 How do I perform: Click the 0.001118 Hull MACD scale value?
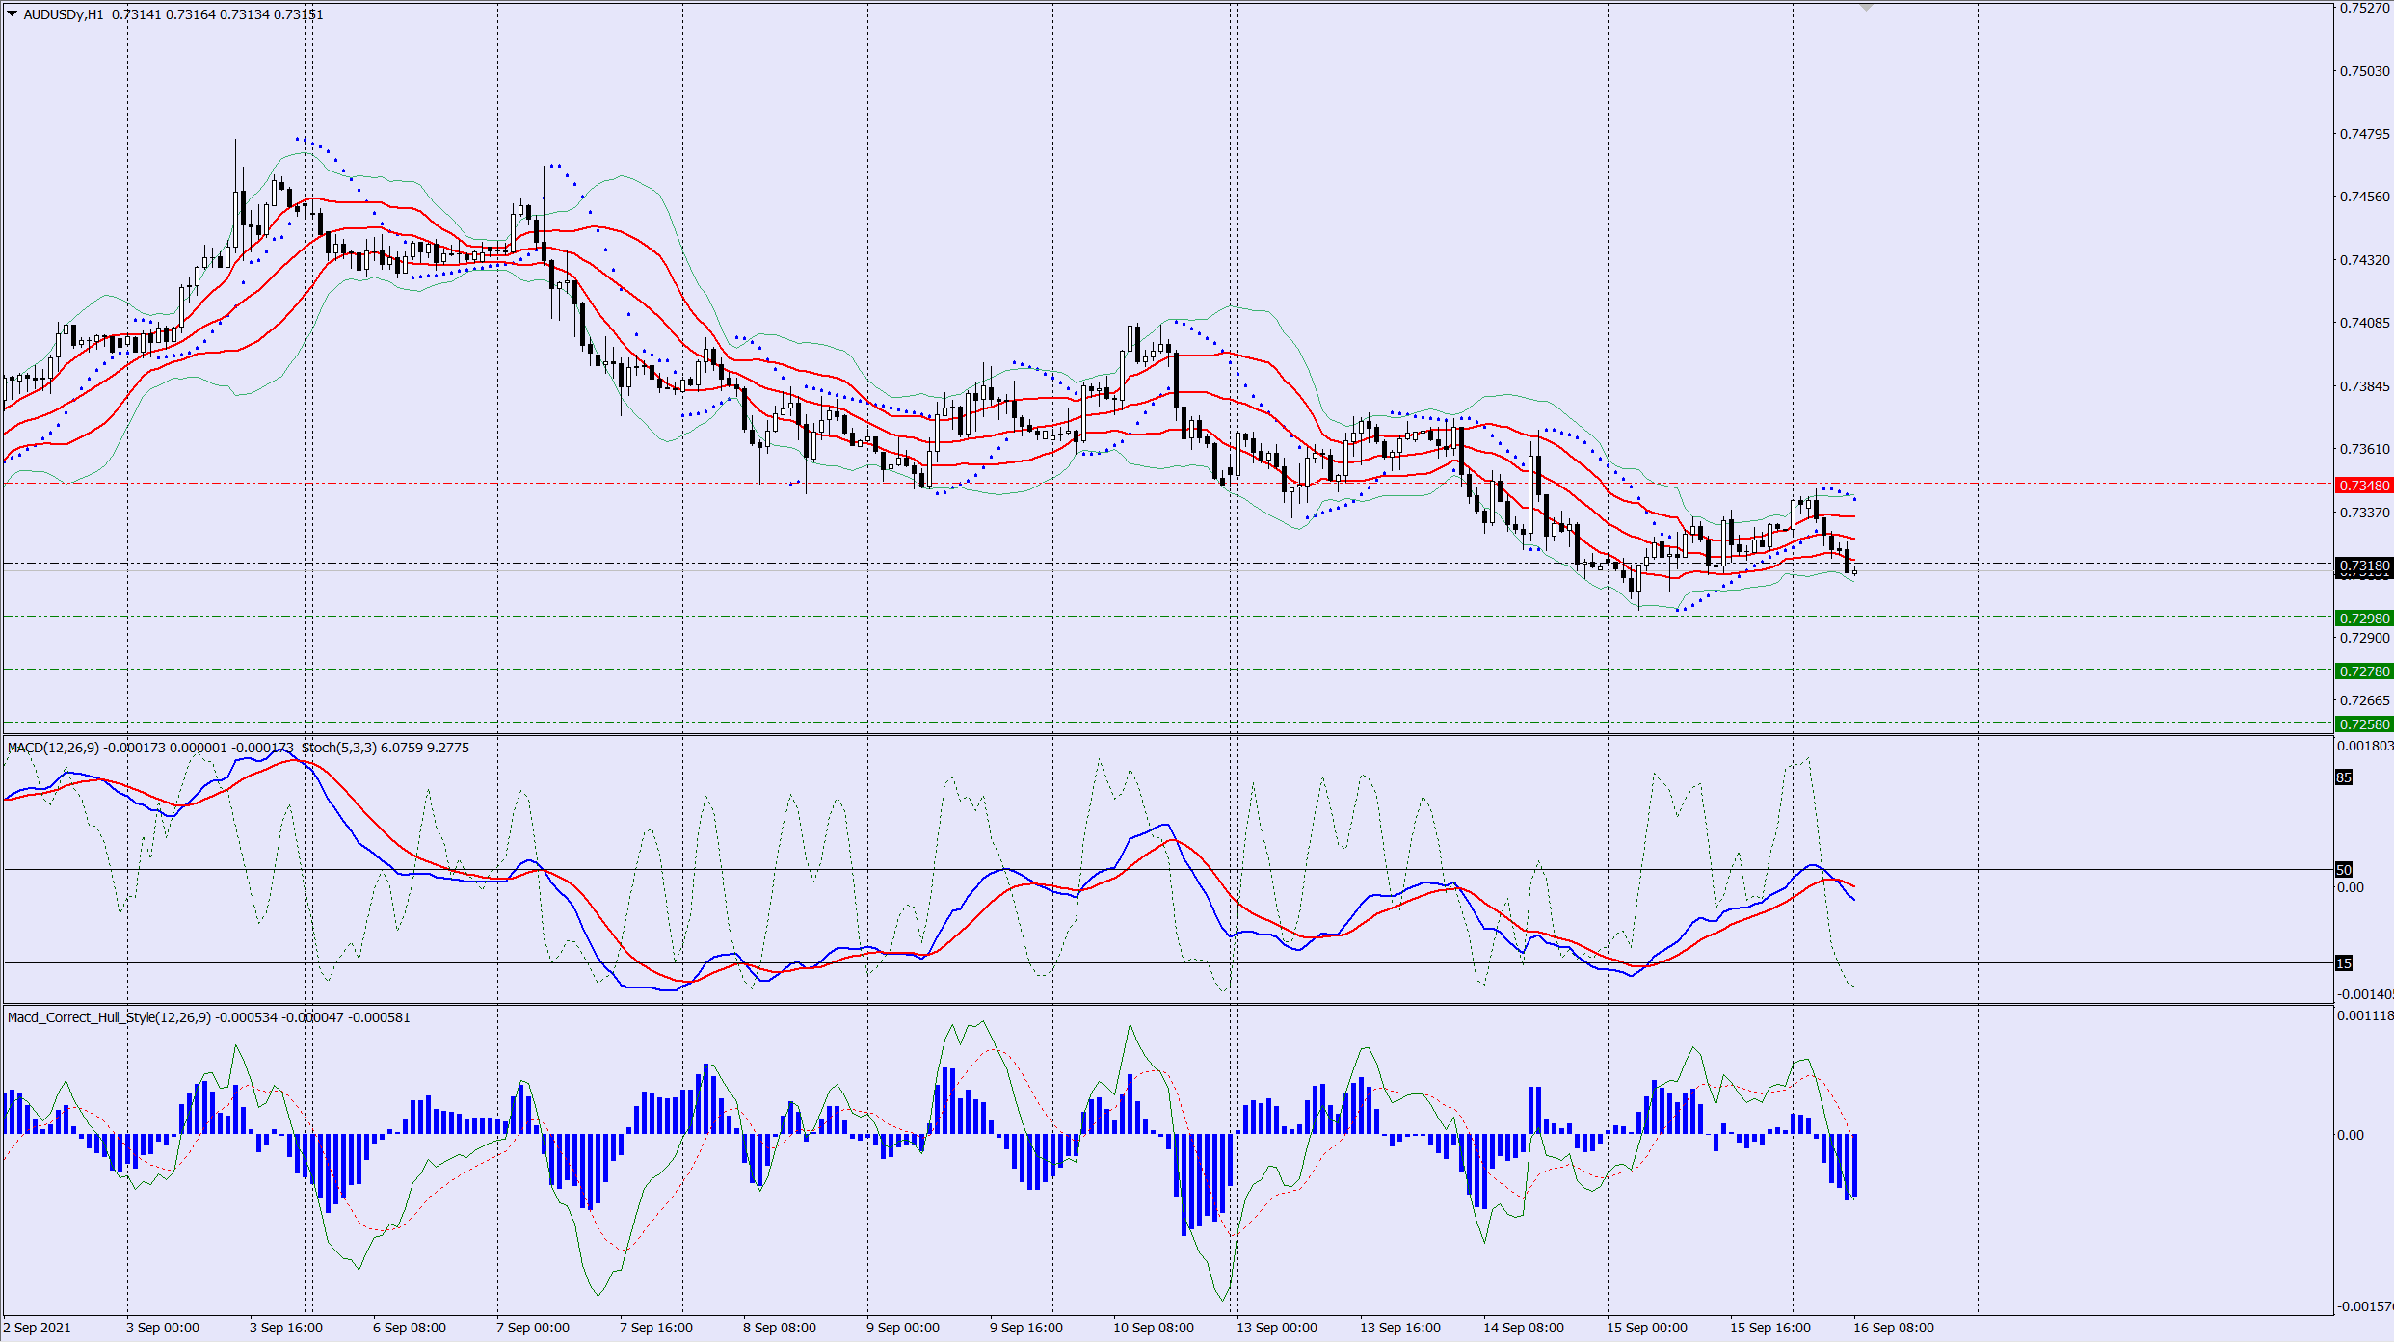2365,1015
